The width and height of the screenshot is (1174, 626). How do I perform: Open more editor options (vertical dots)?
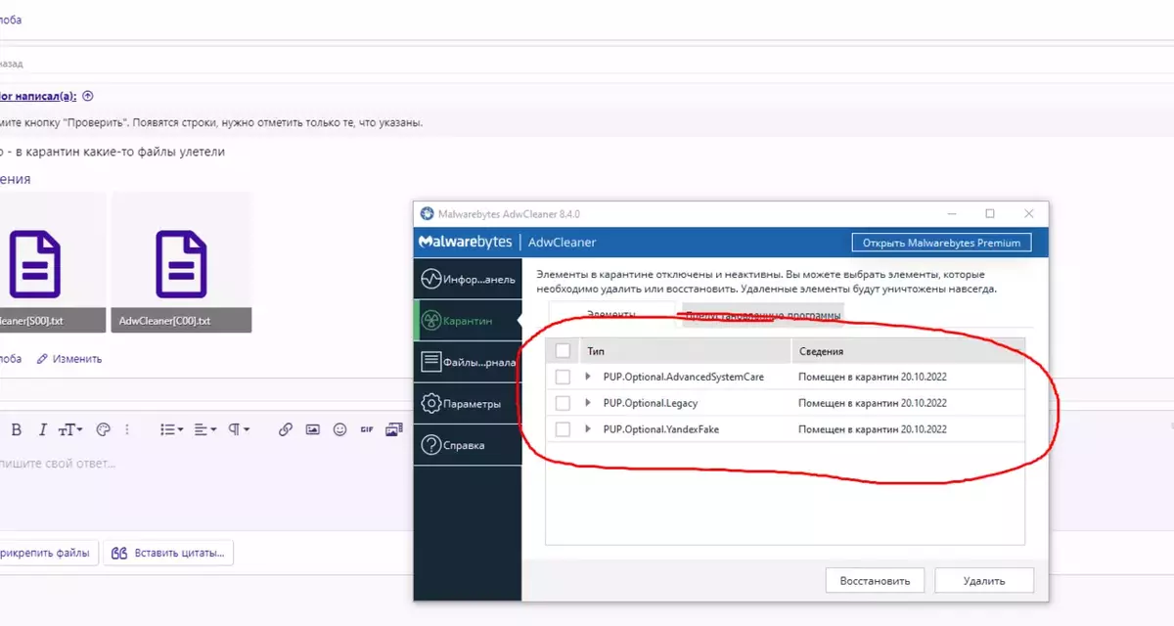(x=127, y=429)
